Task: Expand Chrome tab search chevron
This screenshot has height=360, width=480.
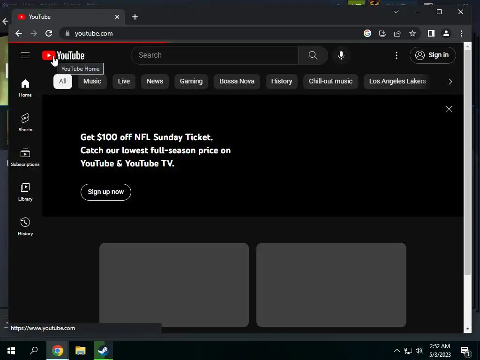Action: (396, 12)
